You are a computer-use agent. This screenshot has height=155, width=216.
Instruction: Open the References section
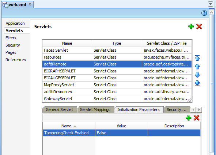tap(16, 60)
